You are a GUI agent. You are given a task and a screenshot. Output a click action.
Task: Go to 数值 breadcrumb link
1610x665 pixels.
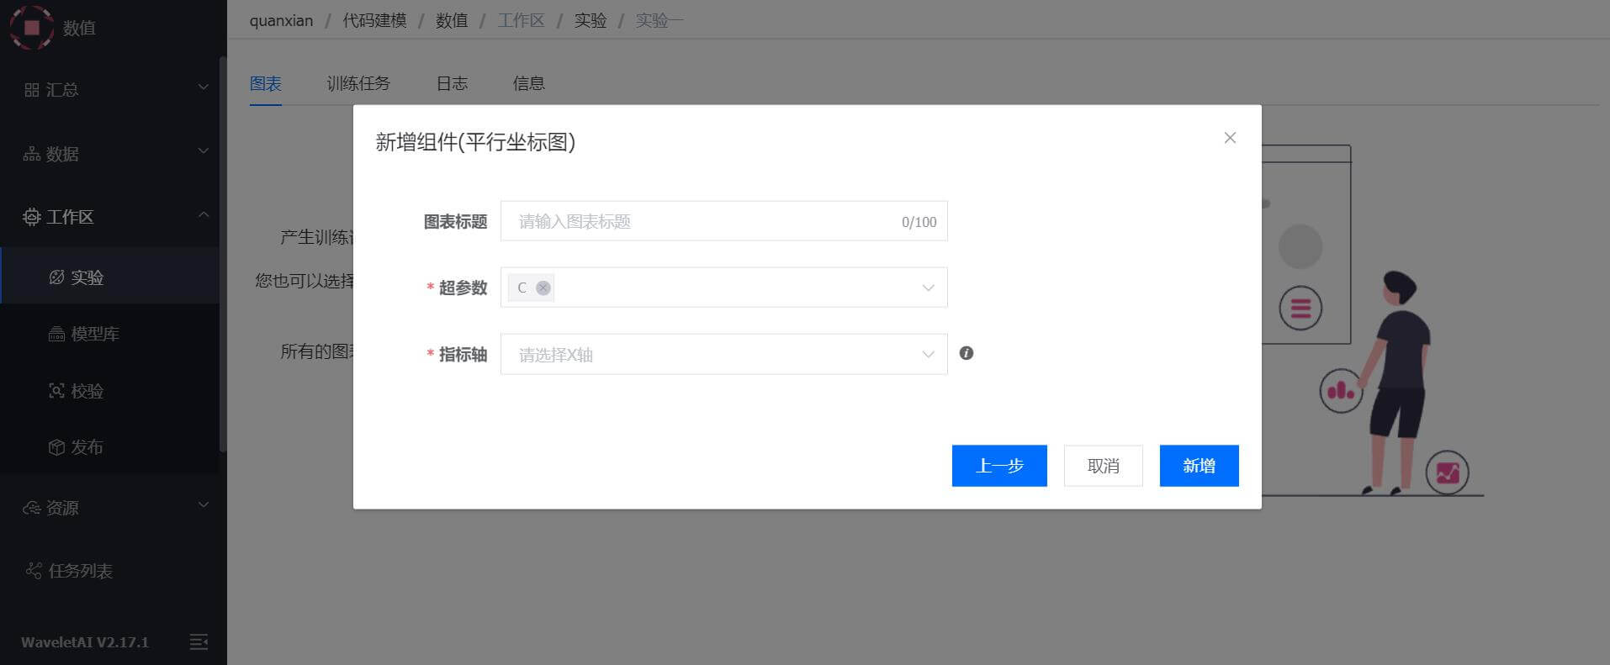(452, 20)
